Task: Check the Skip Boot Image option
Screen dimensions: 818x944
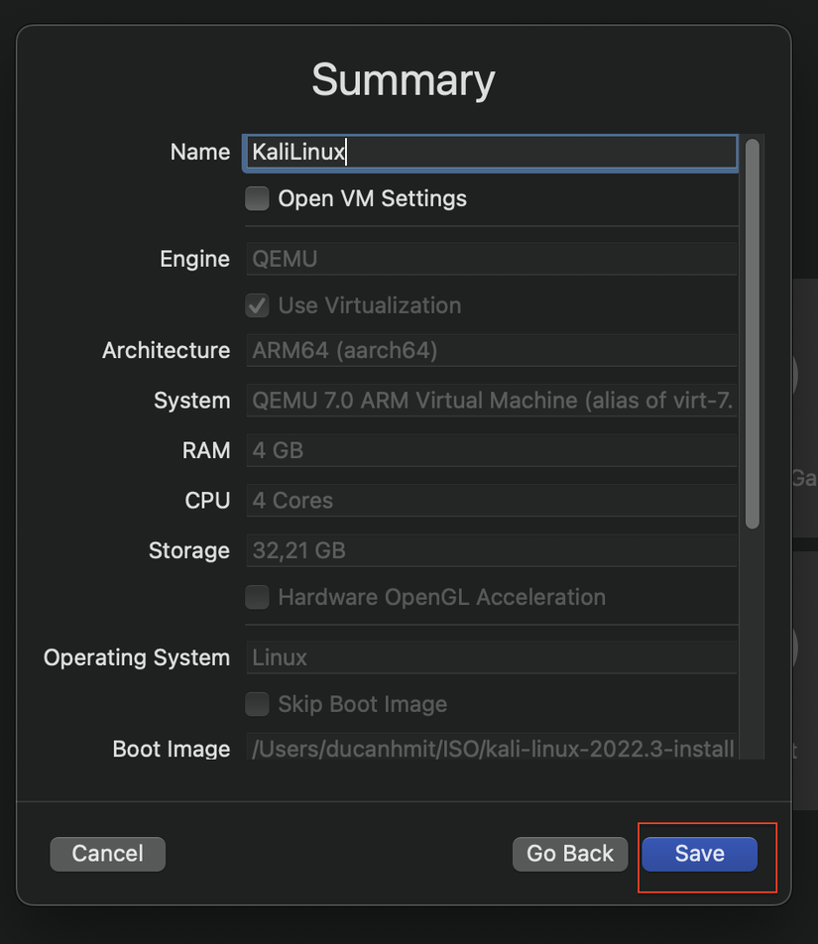Action: click(x=258, y=704)
